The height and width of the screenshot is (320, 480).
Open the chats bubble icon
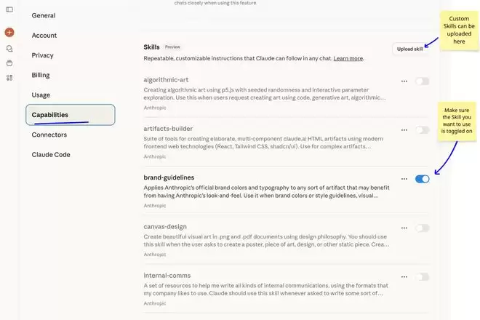[9, 49]
